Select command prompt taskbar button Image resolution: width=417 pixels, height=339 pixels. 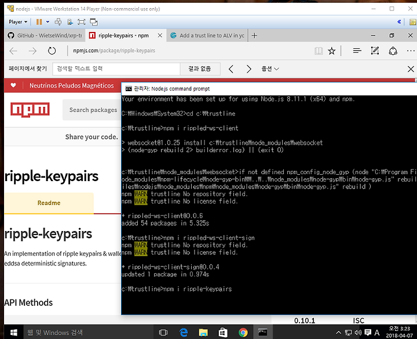pyautogui.click(x=263, y=333)
